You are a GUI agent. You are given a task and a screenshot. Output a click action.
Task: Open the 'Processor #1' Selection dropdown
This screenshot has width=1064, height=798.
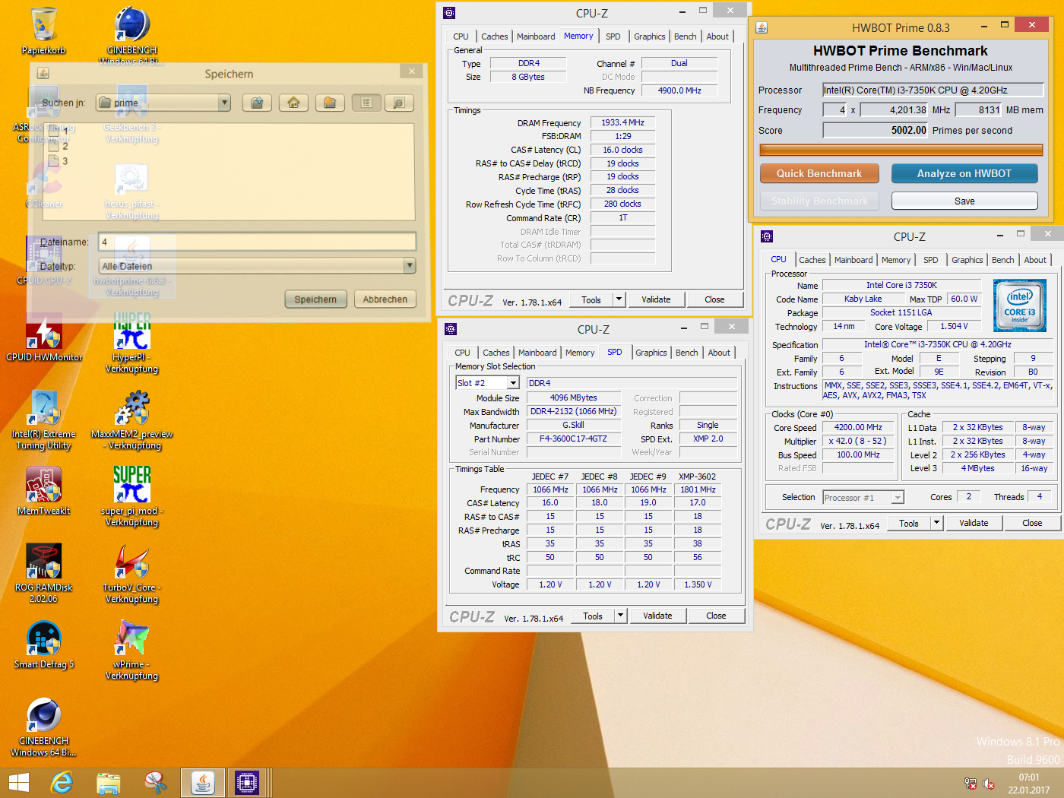tap(863, 498)
